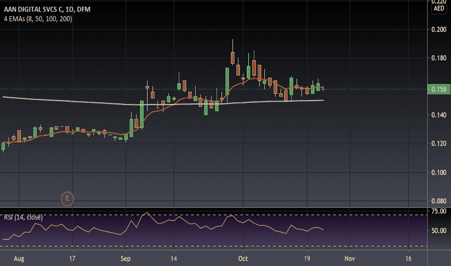Click the 0.180 price axis label

tap(439, 58)
